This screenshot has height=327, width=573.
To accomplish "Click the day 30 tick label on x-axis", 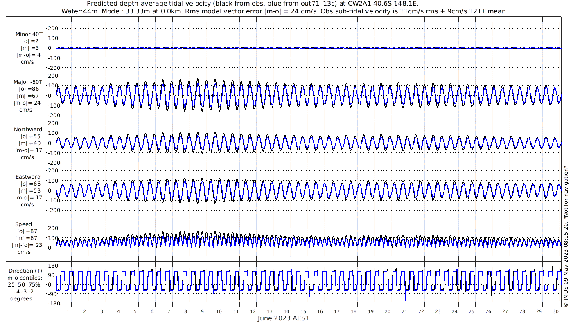I will pos(556,311).
